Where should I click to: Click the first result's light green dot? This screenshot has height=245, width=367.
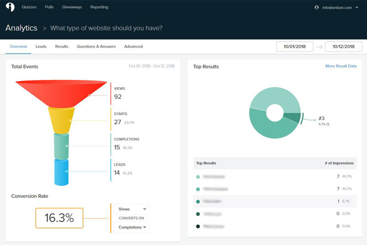pyautogui.click(x=198, y=177)
